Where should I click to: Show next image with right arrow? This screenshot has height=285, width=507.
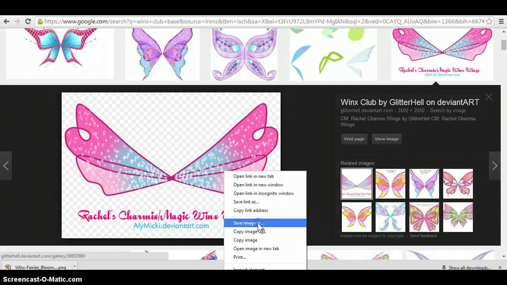(x=494, y=166)
